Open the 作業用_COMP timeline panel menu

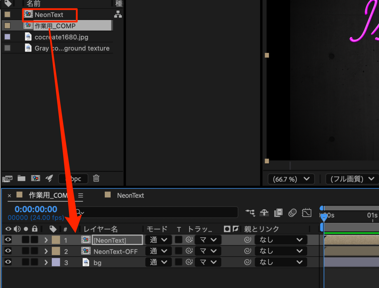point(80,196)
